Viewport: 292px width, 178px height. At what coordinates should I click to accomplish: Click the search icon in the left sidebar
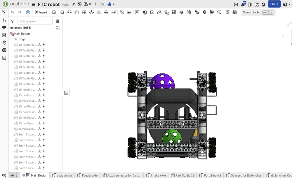click(x=4, y=50)
